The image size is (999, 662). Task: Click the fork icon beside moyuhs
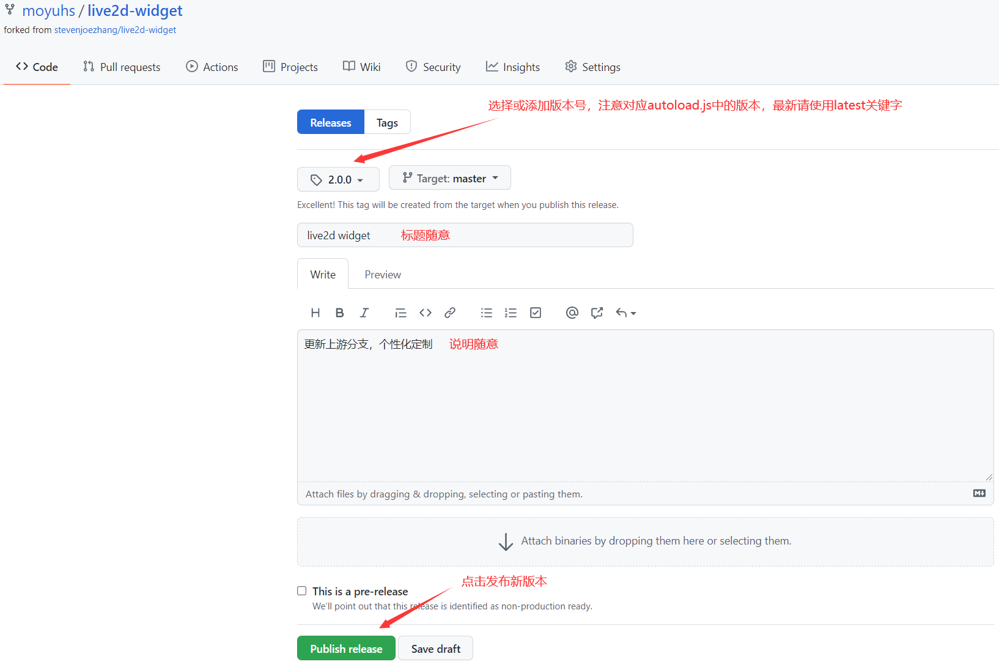point(10,10)
